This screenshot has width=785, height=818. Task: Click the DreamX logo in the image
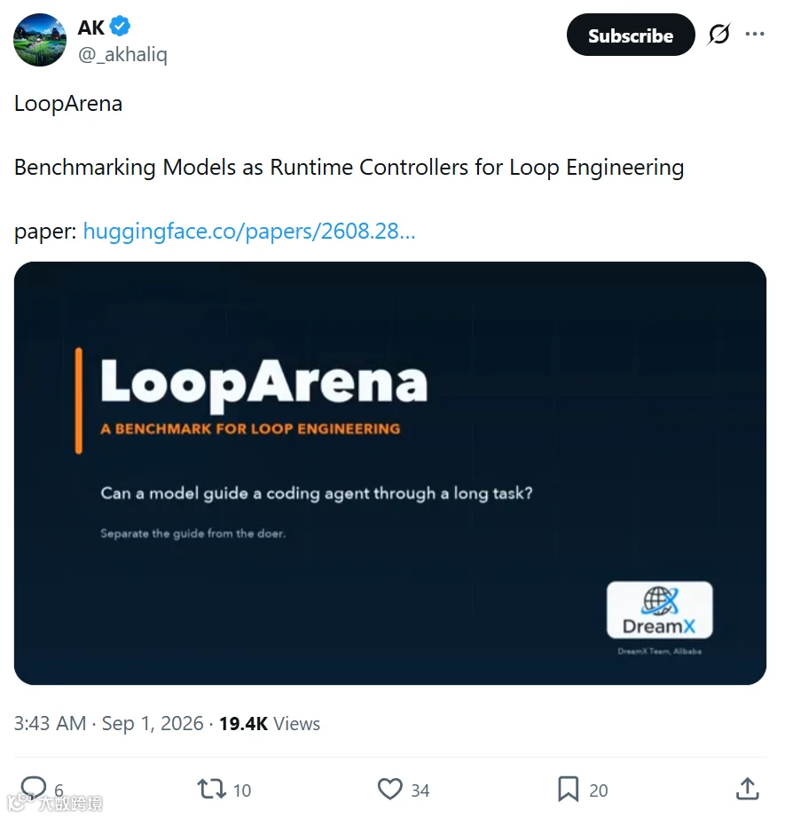coord(660,610)
